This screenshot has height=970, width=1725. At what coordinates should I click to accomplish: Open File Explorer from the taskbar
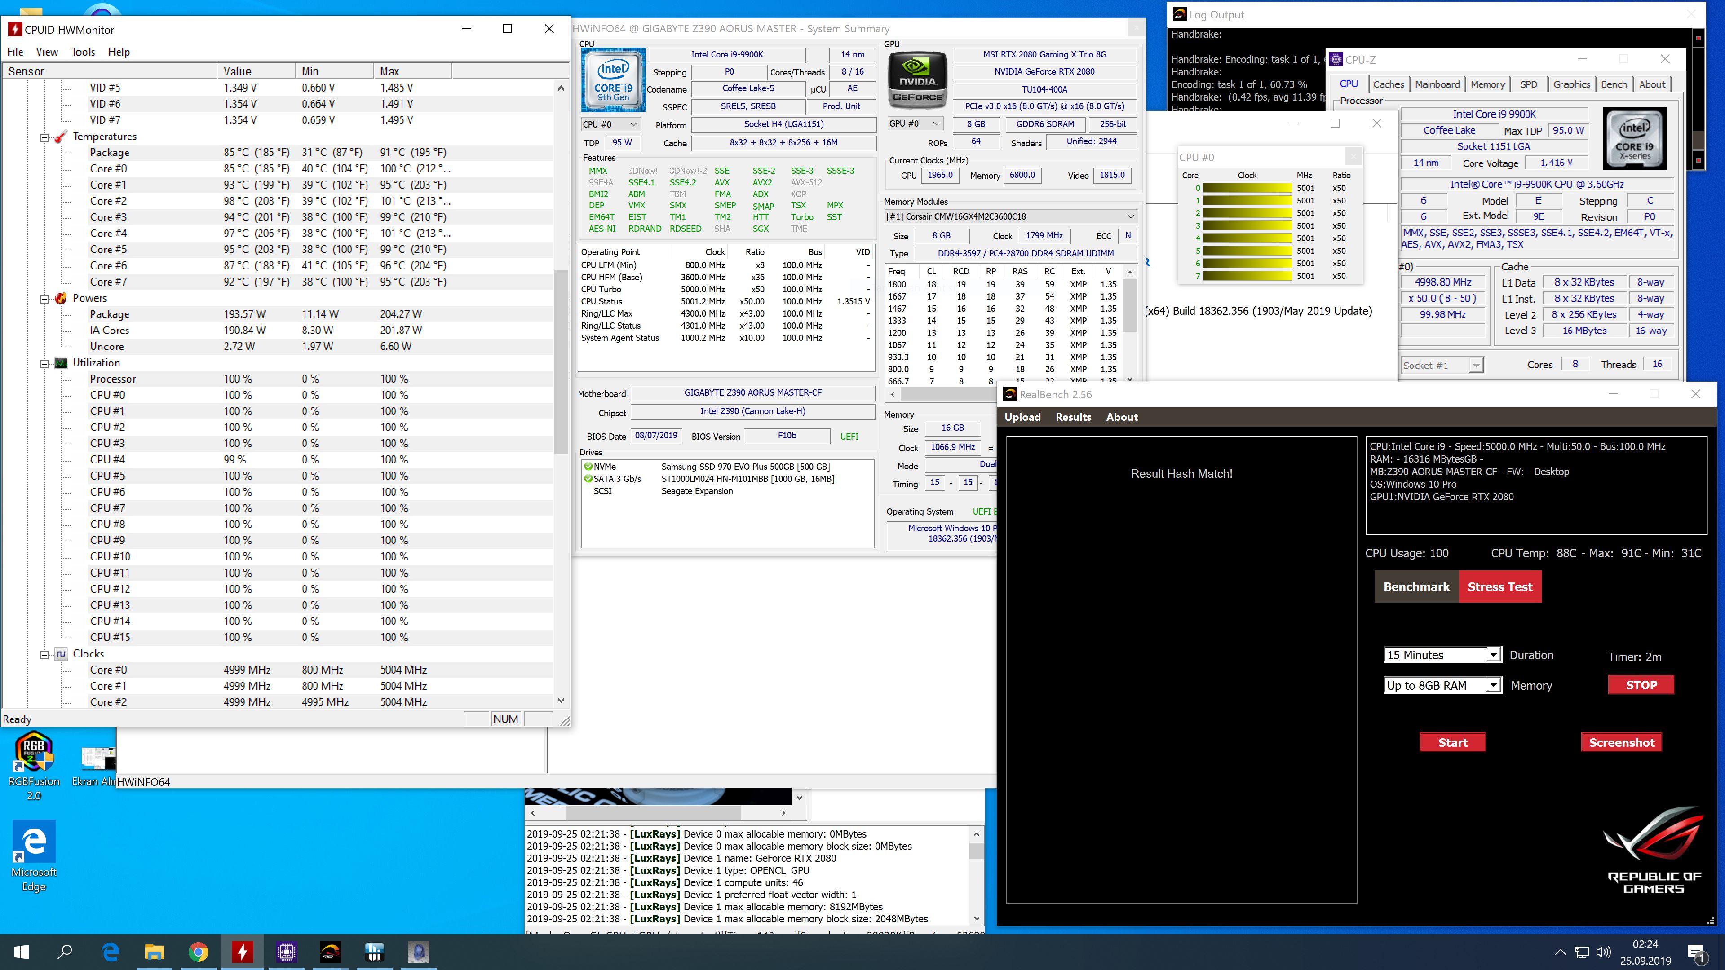point(154,952)
